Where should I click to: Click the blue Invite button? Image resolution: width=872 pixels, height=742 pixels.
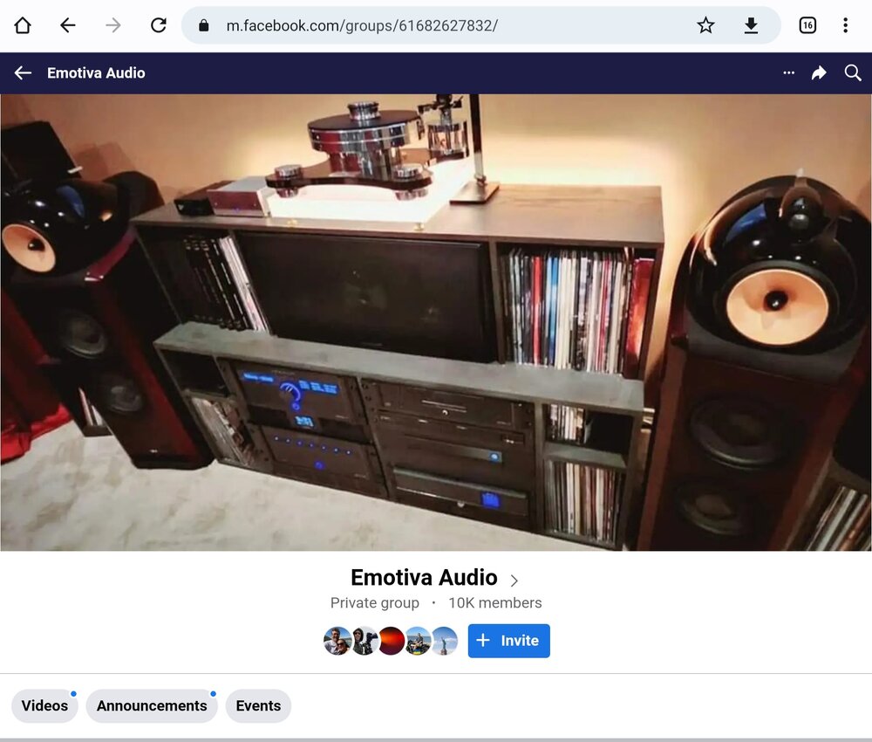(x=508, y=641)
